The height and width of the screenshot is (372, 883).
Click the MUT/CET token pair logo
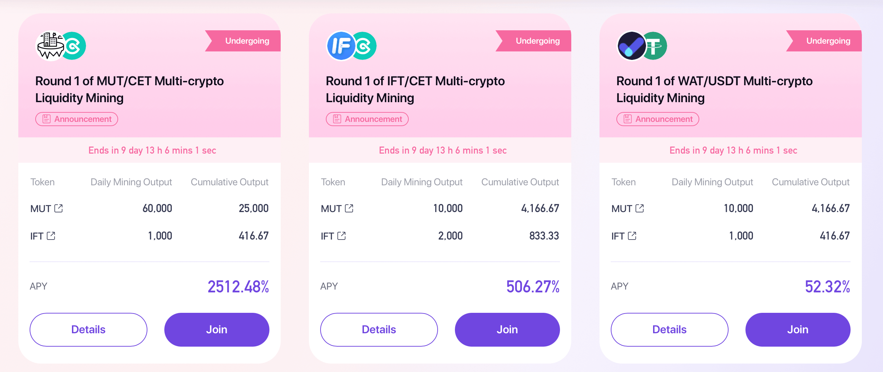[x=61, y=46]
